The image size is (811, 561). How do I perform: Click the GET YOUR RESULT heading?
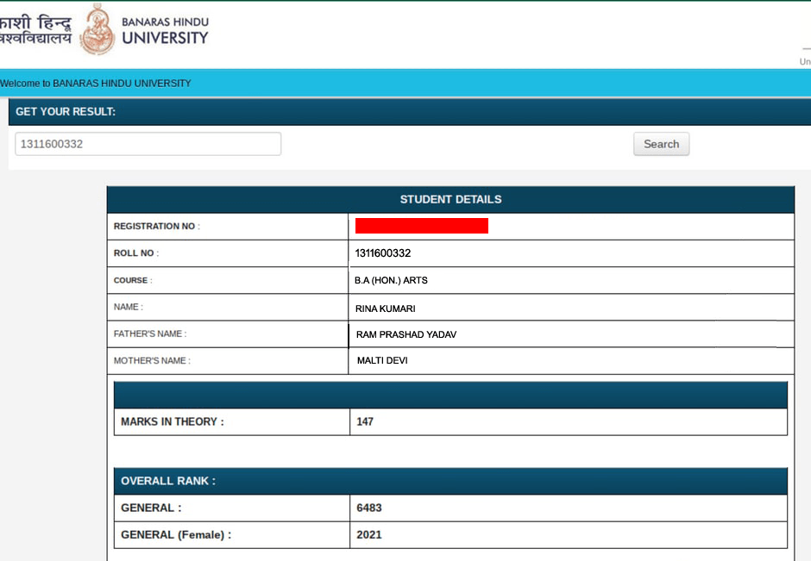[x=66, y=112]
